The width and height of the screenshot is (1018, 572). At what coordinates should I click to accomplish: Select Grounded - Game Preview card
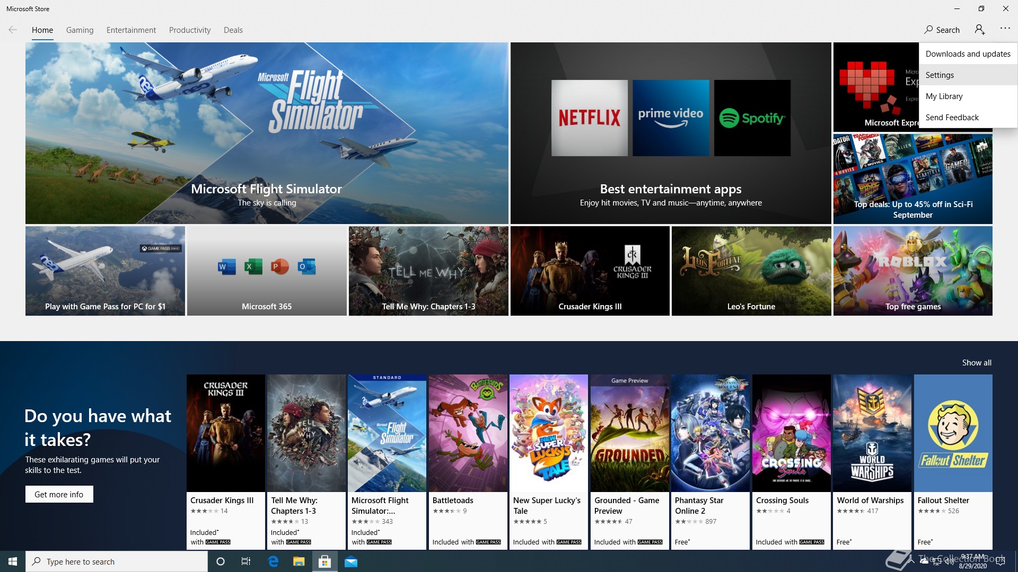click(x=630, y=462)
